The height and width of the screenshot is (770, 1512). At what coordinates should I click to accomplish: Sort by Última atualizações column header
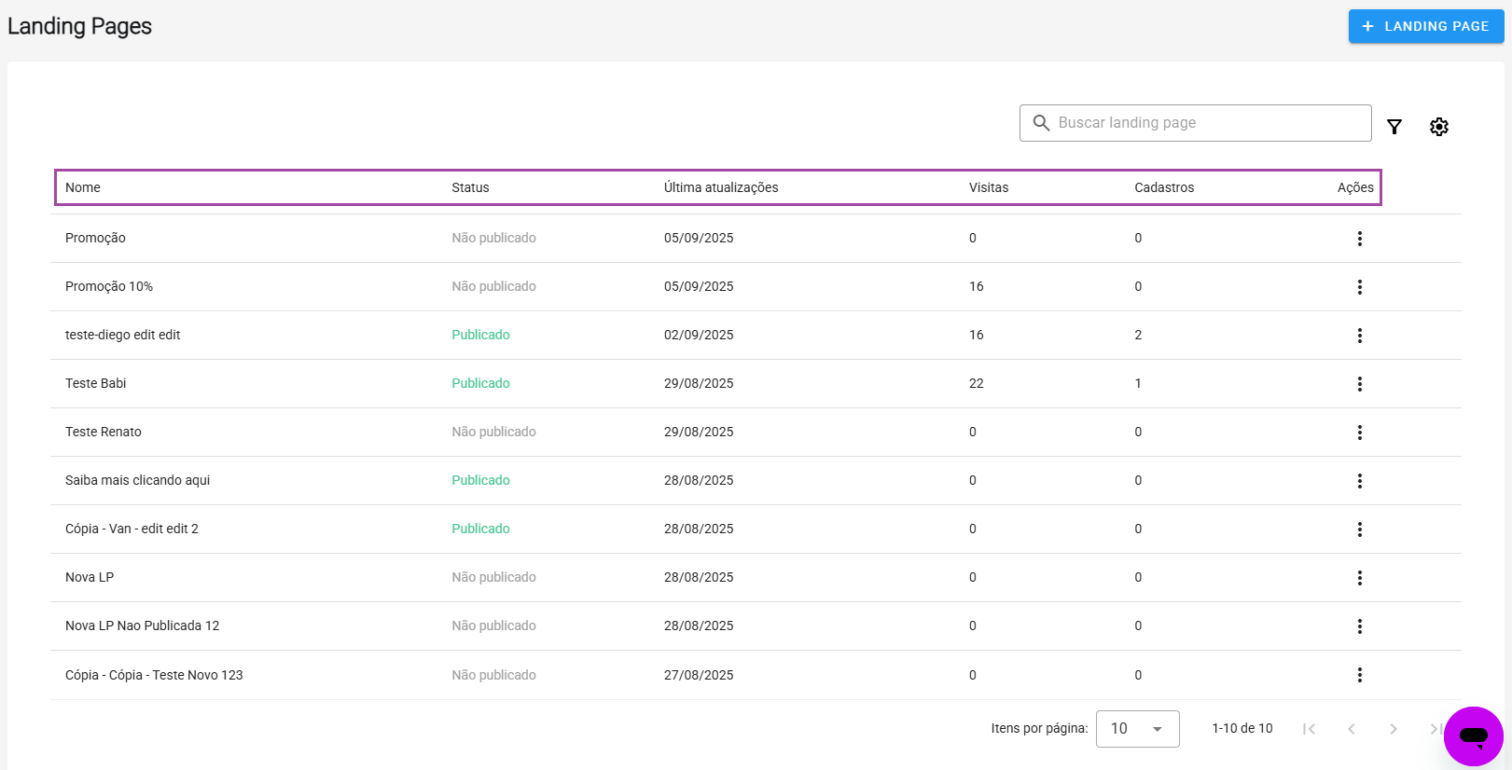[x=720, y=187]
